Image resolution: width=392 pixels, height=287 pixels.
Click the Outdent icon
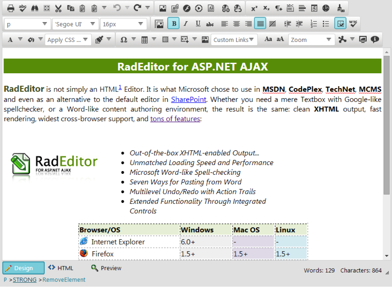tap(299, 24)
